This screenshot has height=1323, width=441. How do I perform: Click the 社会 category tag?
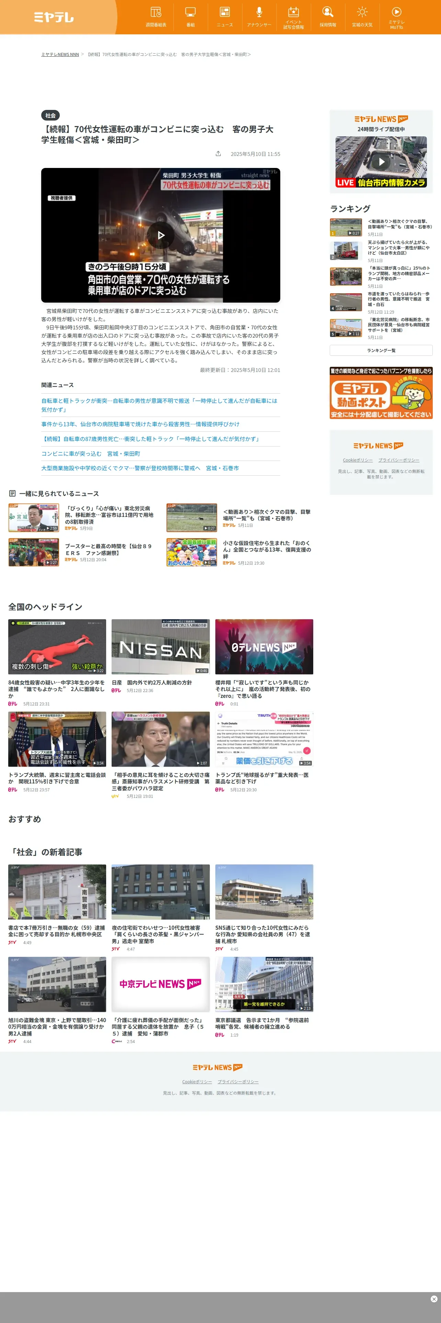(x=50, y=115)
